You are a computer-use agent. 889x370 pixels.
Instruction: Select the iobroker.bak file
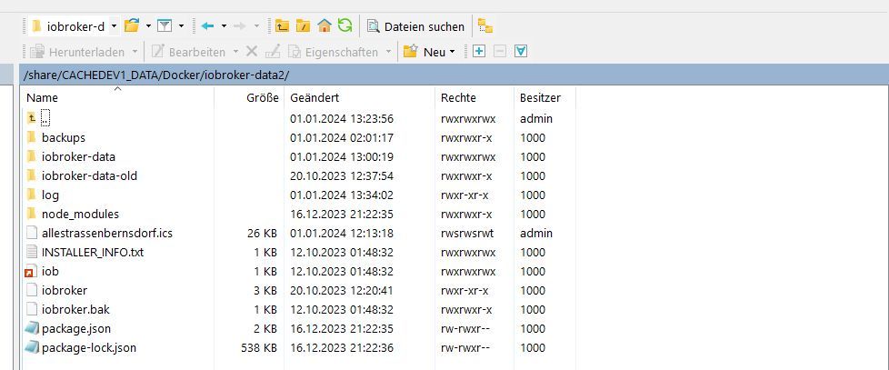(x=75, y=310)
